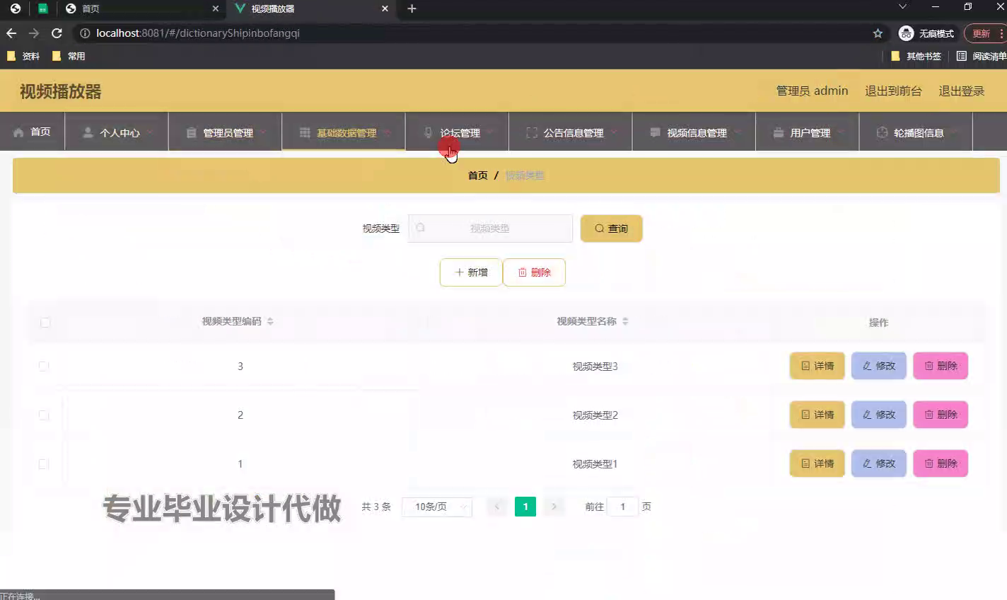
Task: Click the 首页 breadcrumb link
Action: pos(478,175)
